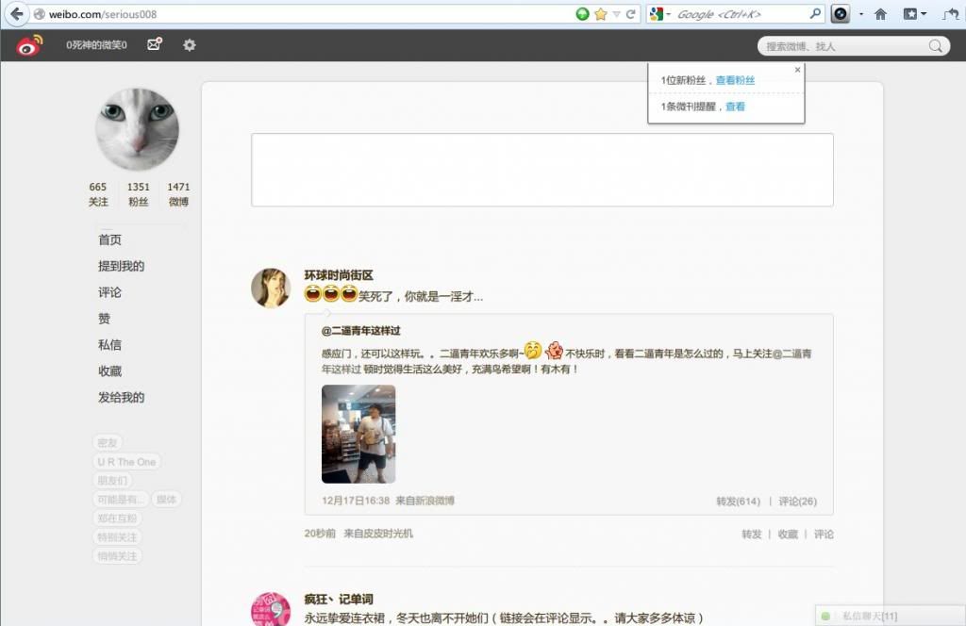Bookmark page with the star icon
This screenshot has height=626, width=966.
coord(600,14)
